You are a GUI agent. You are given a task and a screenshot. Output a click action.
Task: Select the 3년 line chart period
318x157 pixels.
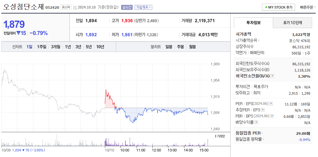tap(78, 47)
